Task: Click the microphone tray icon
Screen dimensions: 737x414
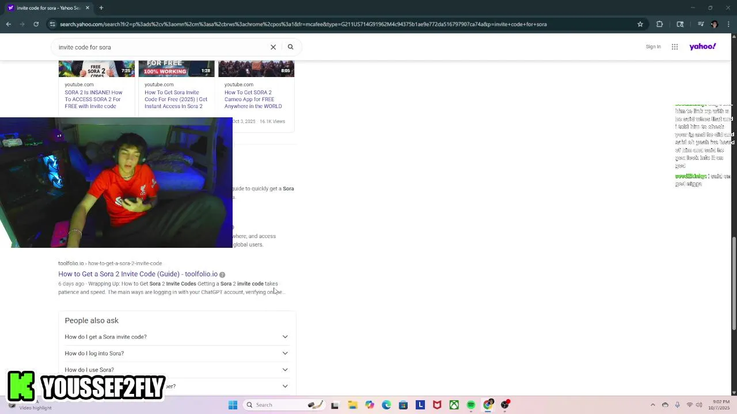Action: [677, 405]
